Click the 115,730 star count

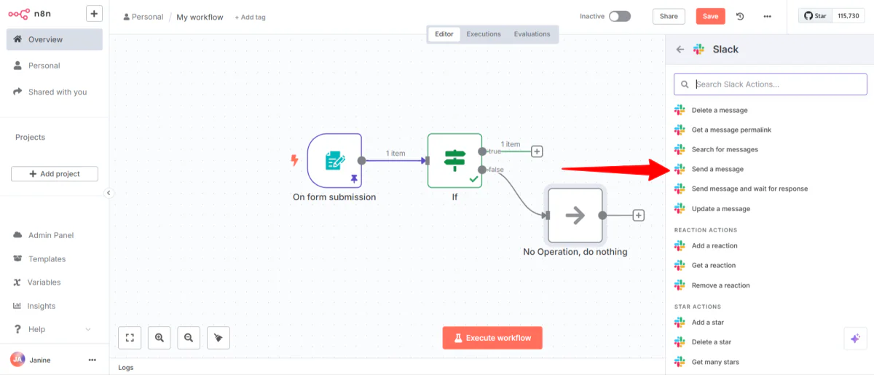coord(849,15)
